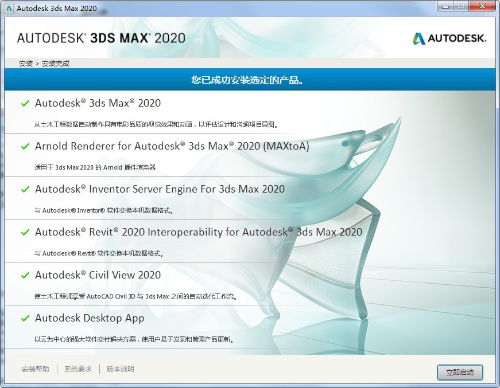Open the 系统要求 link

(78, 369)
